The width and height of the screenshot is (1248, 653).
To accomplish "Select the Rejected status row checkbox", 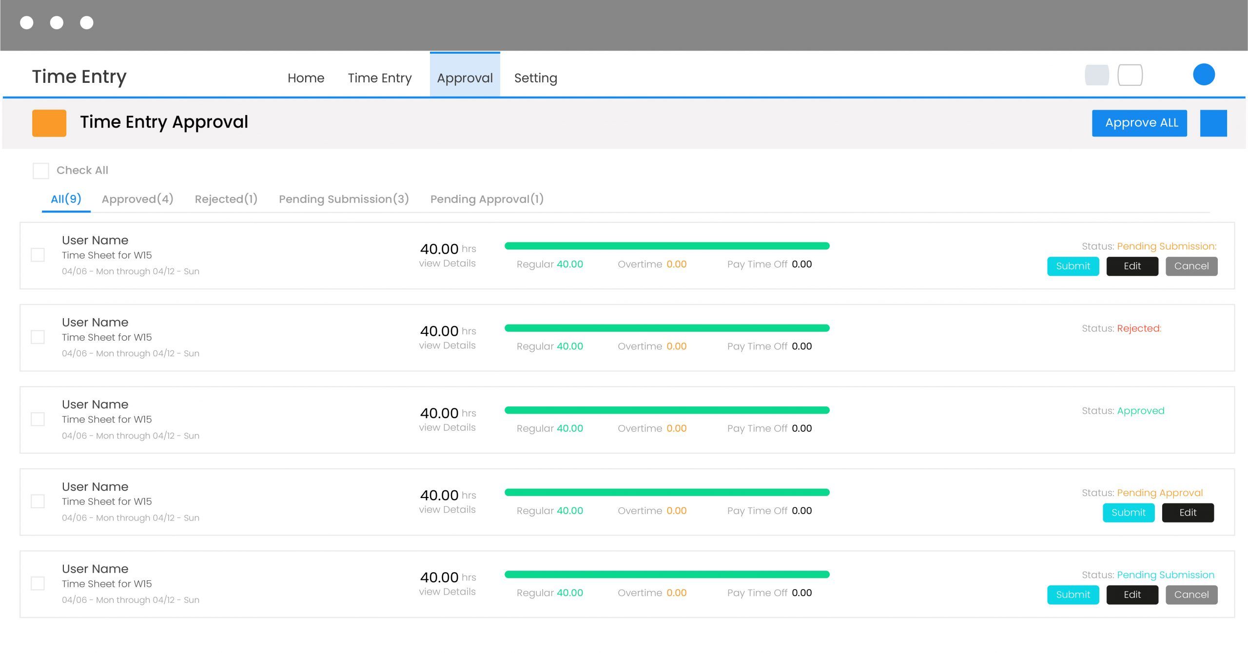I will click(38, 337).
